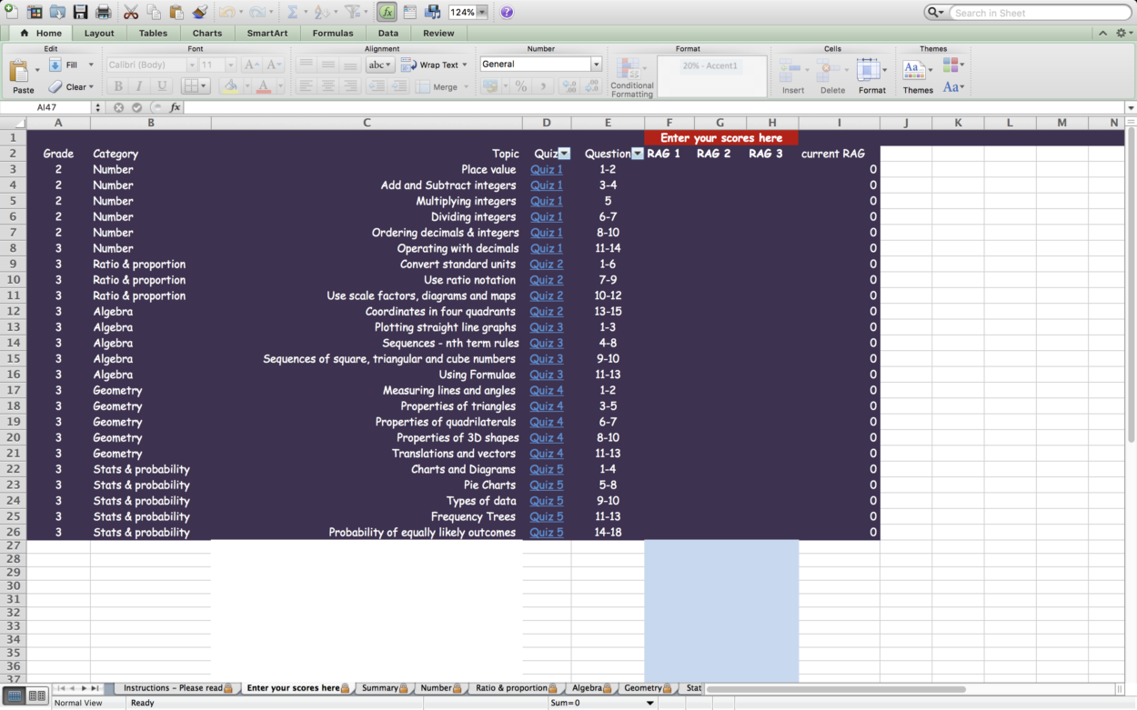The height and width of the screenshot is (710, 1137).
Task: Click the fill color paint bucket
Action: pos(230,86)
